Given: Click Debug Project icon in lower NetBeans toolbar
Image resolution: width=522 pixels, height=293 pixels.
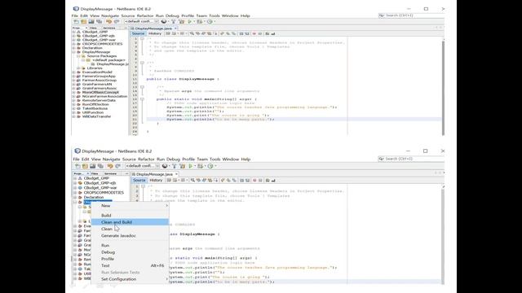Looking at the screenshot, I should pyautogui.click(x=200, y=166).
